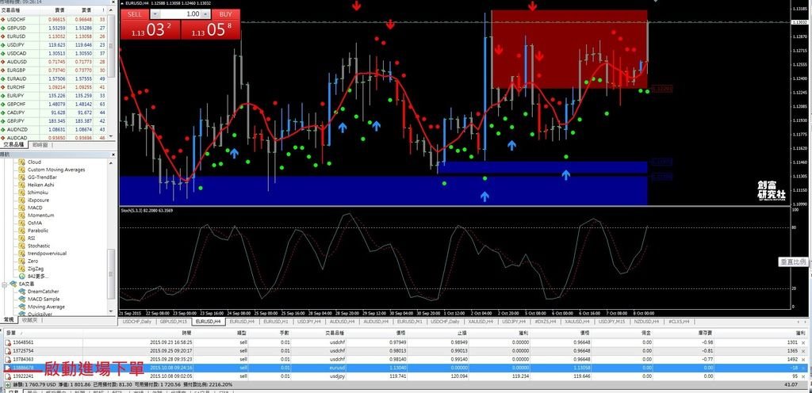Click the Cloud indicator icon in Navigator

coord(21,162)
